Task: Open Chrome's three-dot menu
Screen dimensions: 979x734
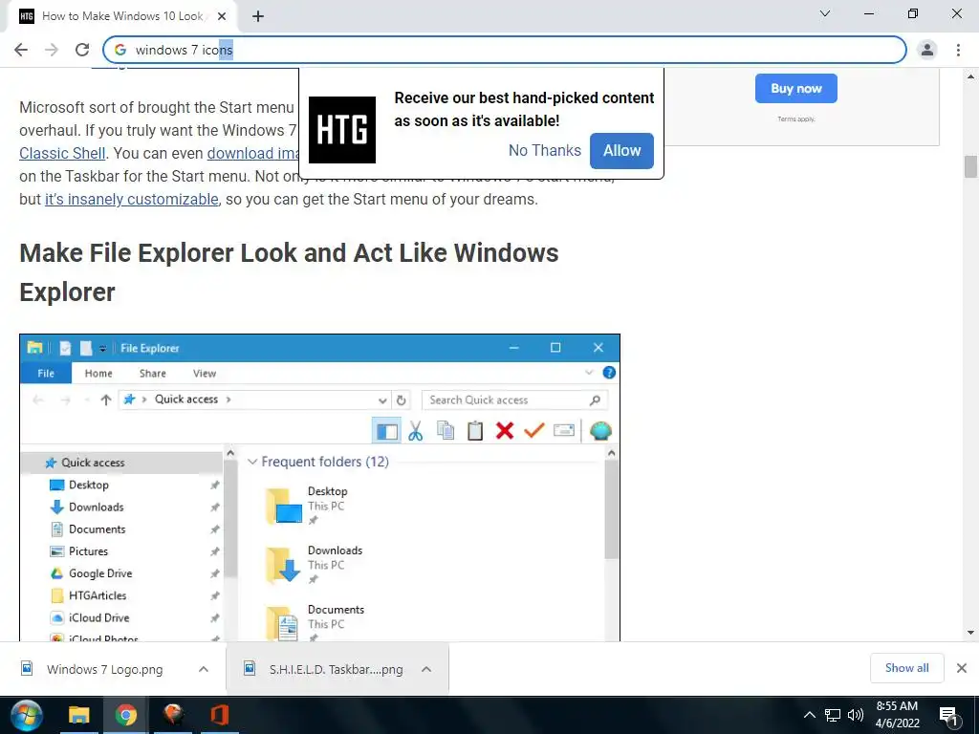Action: tap(958, 50)
